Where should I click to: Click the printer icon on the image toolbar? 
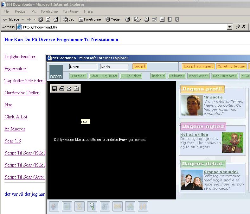point(62,89)
